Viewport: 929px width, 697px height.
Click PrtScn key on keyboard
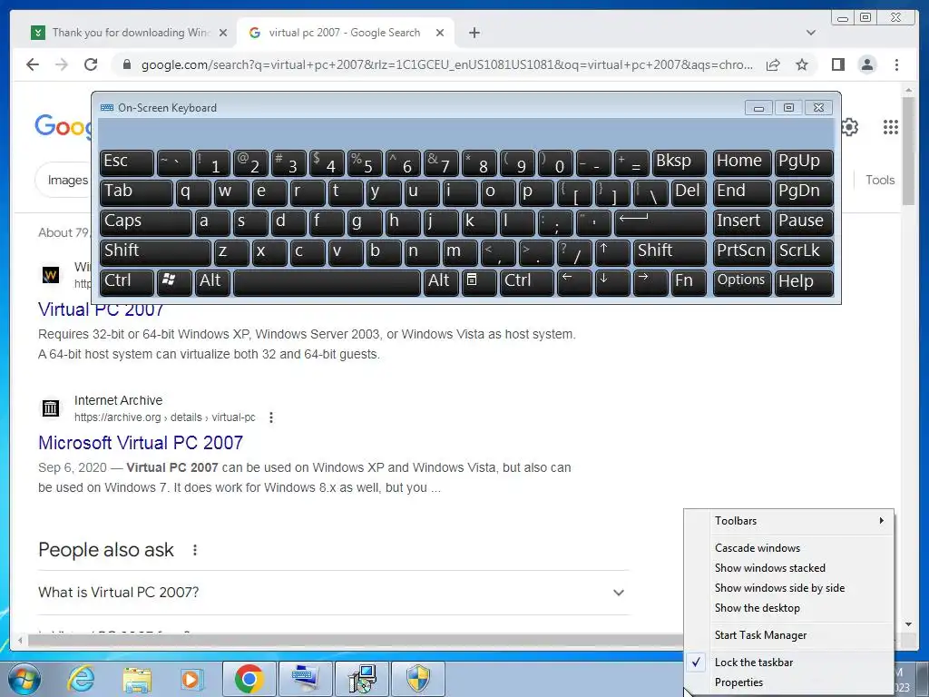coord(741,252)
